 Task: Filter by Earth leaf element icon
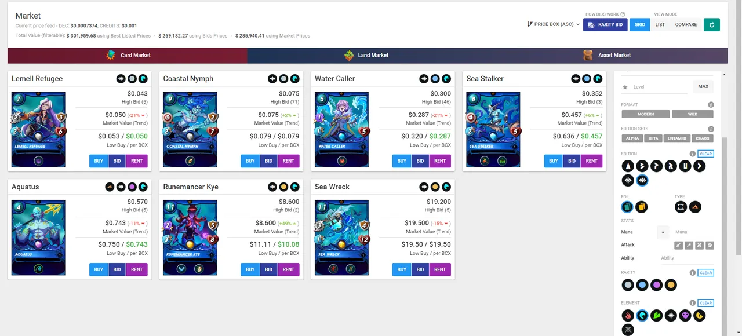coord(657,316)
